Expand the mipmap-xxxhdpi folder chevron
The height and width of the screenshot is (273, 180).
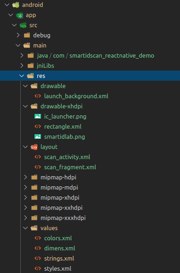coord(25,218)
